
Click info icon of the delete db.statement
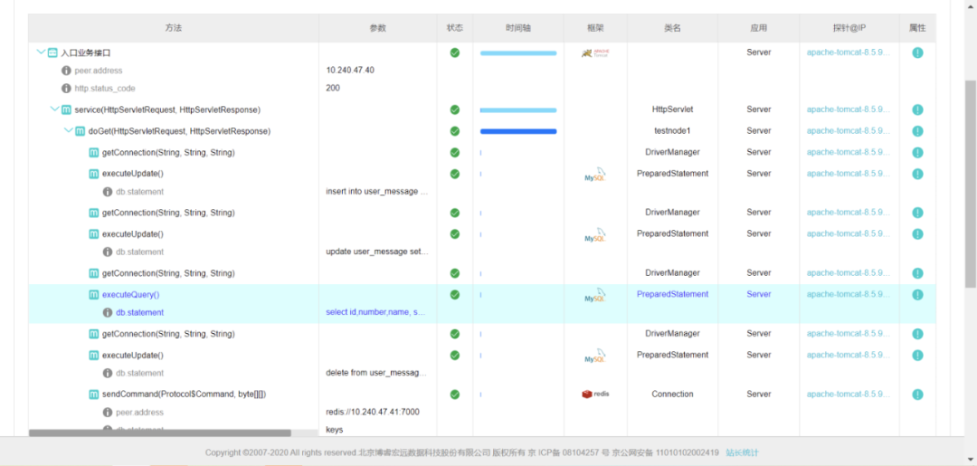(x=107, y=373)
